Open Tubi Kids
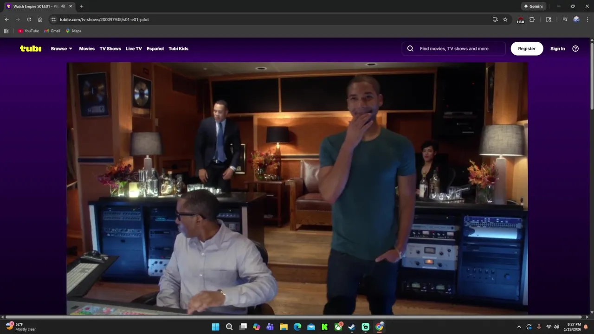The height and width of the screenshot is (334, 594). point(178,48)
